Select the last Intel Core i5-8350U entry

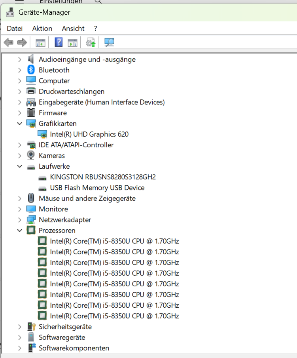coord(114,316)
